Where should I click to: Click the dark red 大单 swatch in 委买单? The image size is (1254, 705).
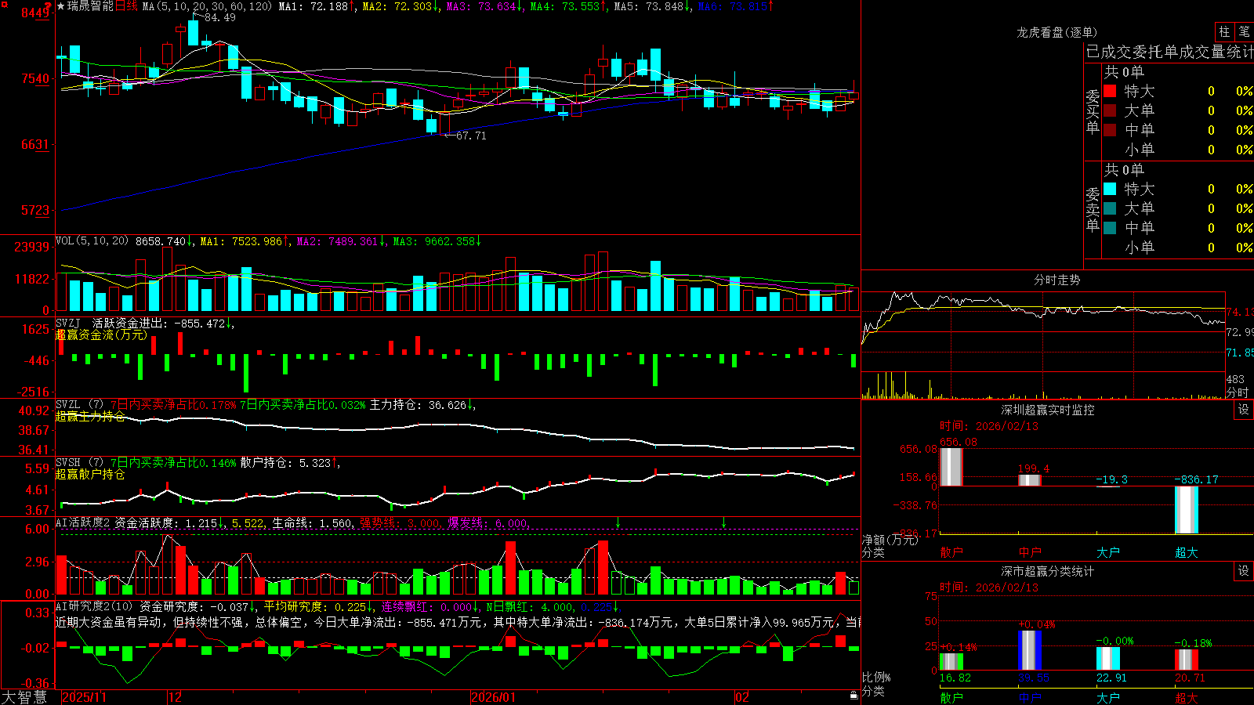[x=1110, y=110]
